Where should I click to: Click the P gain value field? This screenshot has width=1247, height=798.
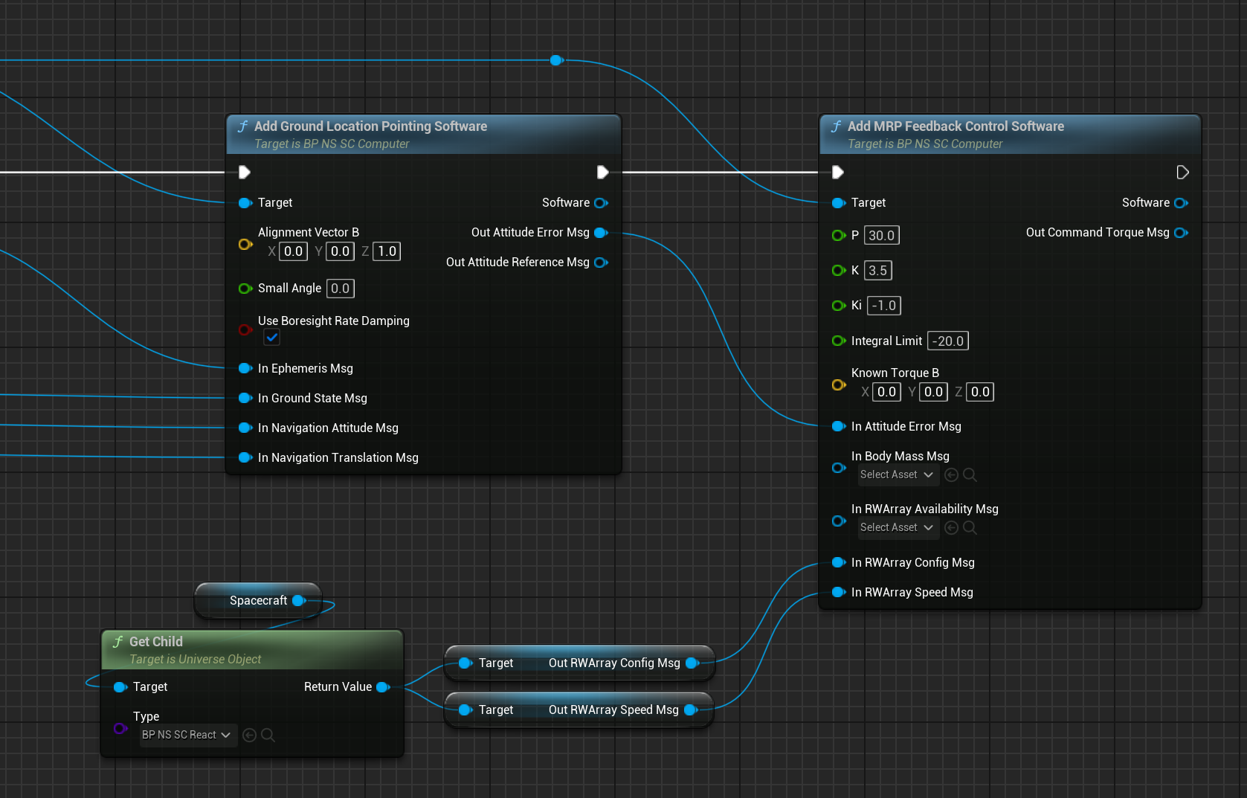[x=881, y=236]
